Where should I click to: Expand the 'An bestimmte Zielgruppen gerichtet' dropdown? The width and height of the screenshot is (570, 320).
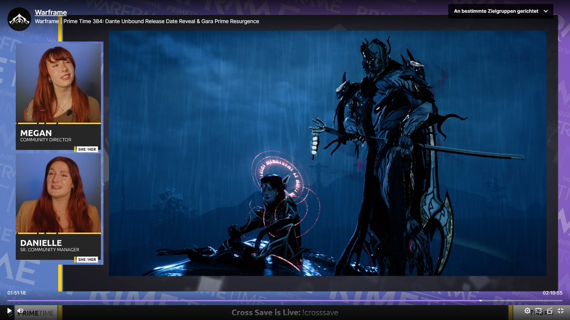tap(501, 11)
